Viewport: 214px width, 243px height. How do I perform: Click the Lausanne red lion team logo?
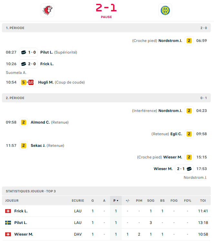[47, 10]
